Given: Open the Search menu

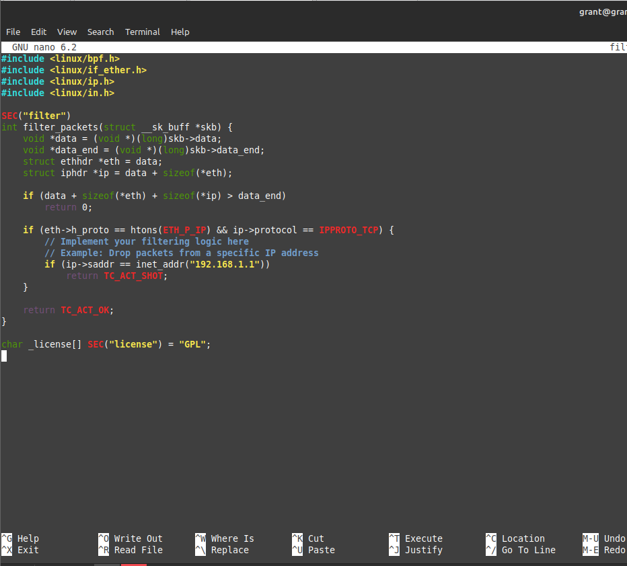Looking at the screenshot, I should 100,32.
